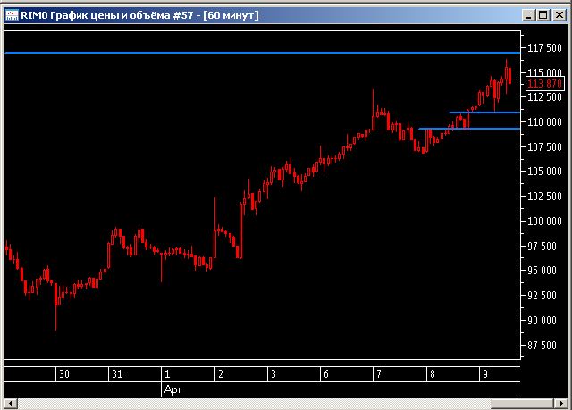Click date 6 on the time axis
This screenshot has height=410, width=572.
(326, 374)
